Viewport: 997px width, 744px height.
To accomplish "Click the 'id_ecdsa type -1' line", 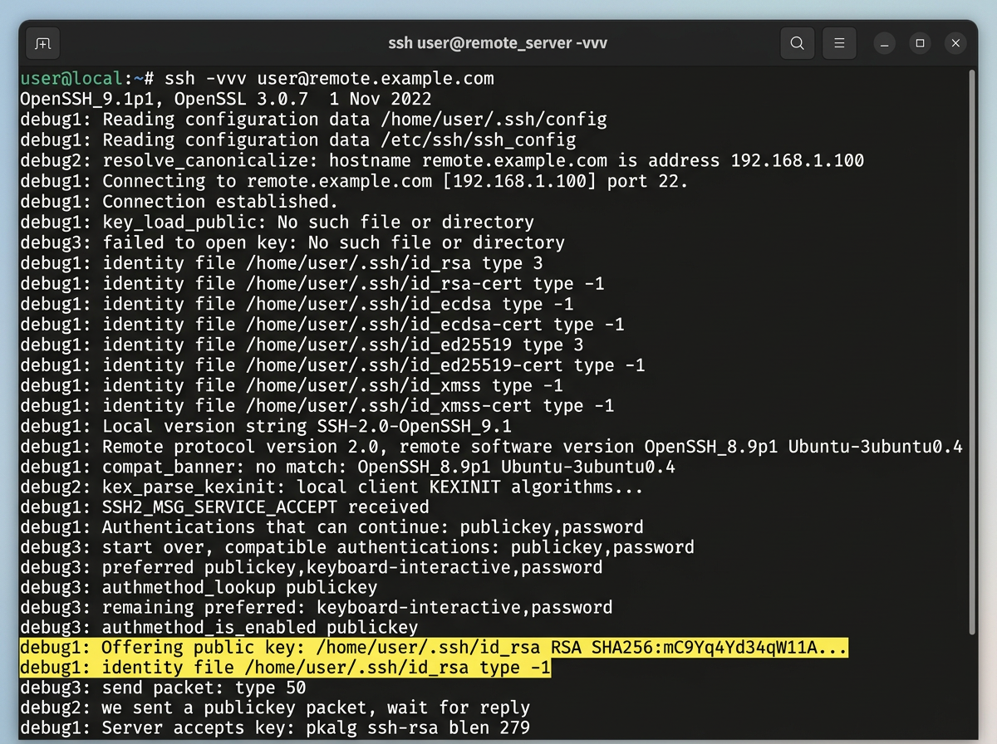I will [297, 303].
